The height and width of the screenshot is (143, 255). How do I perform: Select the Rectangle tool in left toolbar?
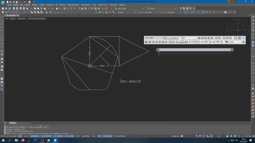click(x=2, y=30)
